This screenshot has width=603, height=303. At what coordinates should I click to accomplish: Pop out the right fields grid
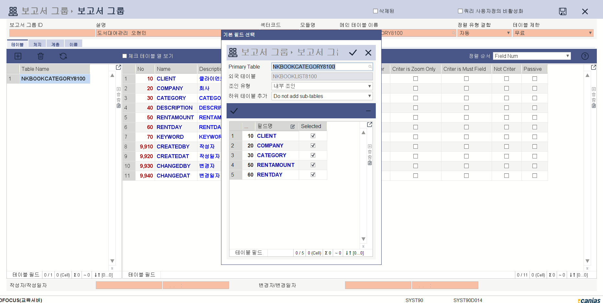[594, 67]
